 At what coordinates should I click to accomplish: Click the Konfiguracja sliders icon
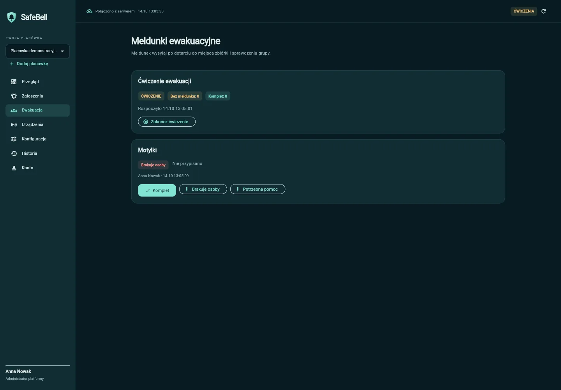click(x=14, y=139)
